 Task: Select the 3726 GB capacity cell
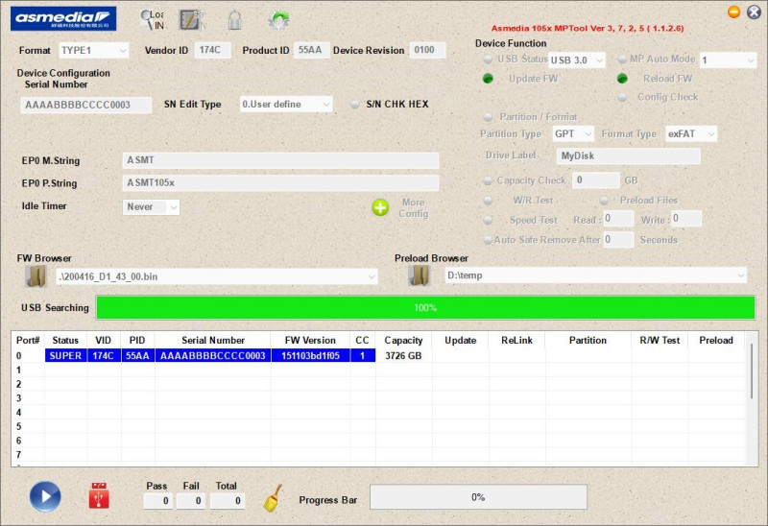pos(403,355)
